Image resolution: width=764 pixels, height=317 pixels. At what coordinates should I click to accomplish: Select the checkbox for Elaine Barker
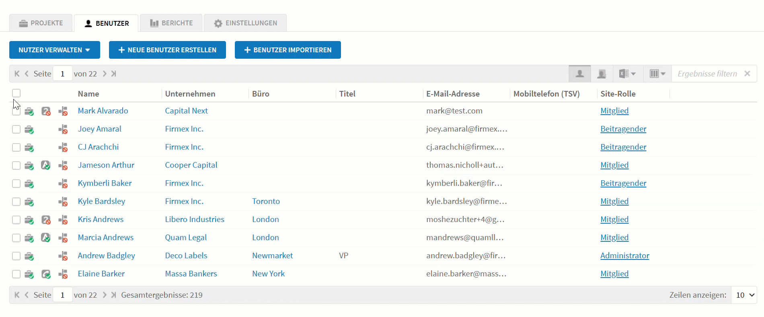16,274
